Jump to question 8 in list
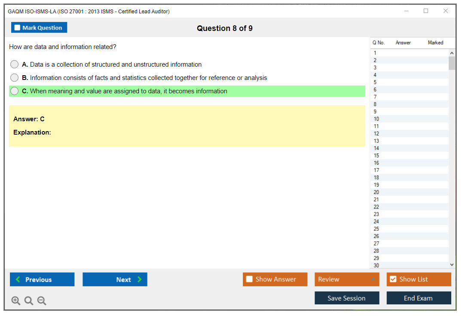Viewport: 462px width, 316px height. point(375,104)
